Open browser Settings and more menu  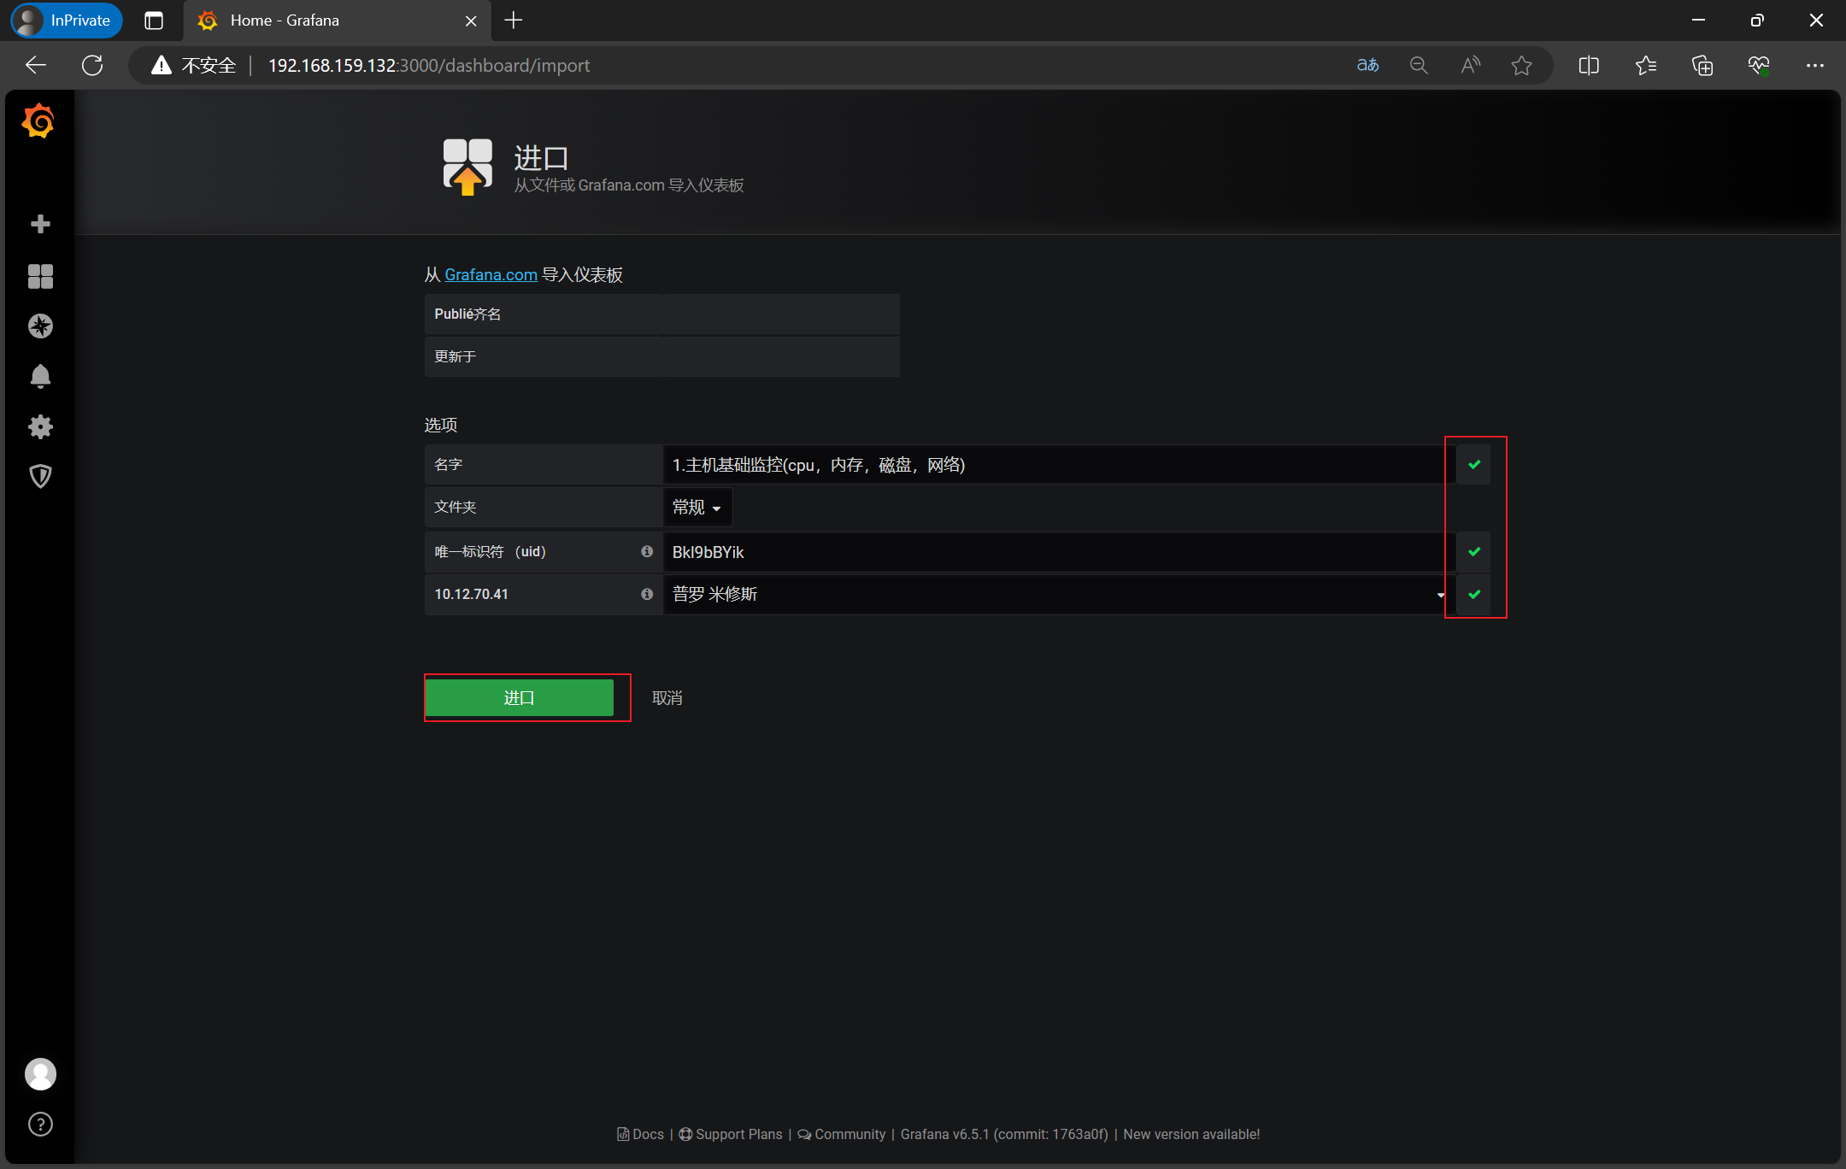coord(1814,66)
